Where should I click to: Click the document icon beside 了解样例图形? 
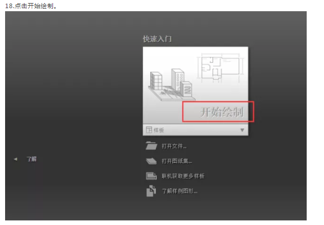pos(151,191)
